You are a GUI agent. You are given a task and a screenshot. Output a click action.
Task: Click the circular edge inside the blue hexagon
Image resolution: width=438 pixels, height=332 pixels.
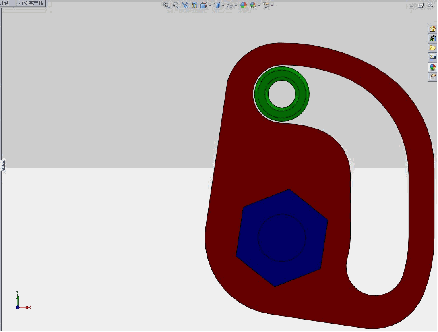coord(282,214)
